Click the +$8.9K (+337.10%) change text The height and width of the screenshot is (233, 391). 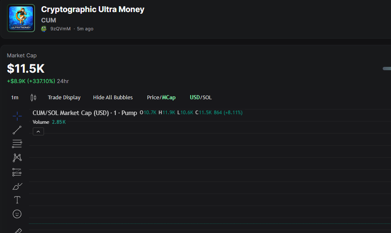31,81
